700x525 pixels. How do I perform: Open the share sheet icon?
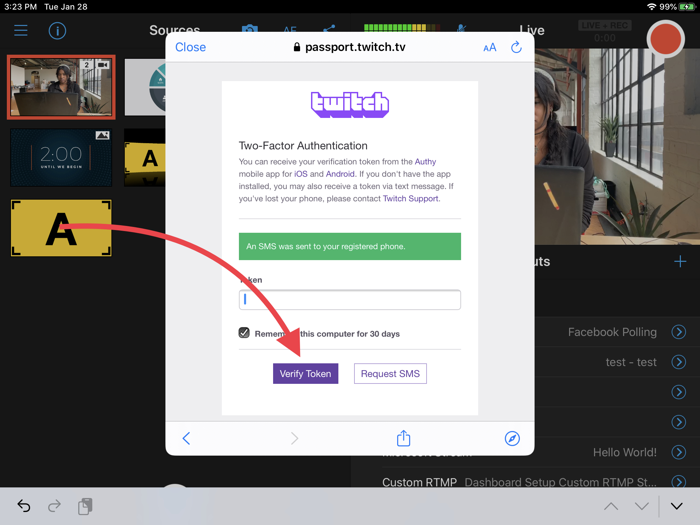pos(403,438)
